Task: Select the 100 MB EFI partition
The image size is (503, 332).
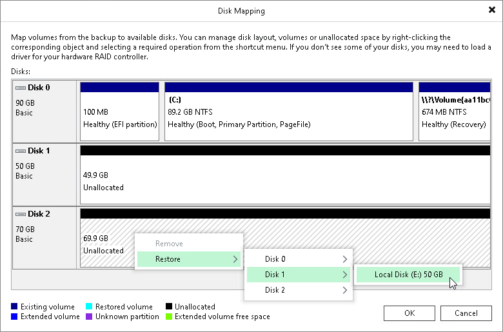Action: pyautogui.click(x=120, y=112)
